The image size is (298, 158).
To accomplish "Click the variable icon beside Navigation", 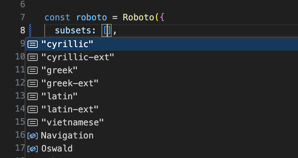I will [33, 136].
